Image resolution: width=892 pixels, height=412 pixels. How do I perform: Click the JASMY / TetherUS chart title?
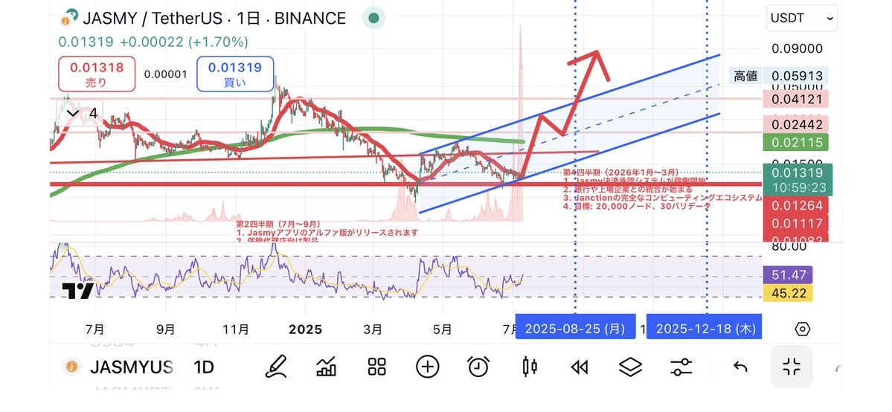(214, 18)
